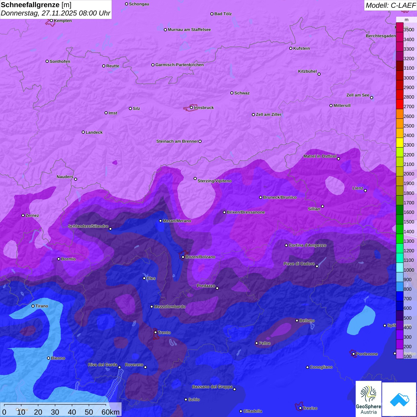Image resolution: width=417 pixels, height=417 pixels.
Task: Click the Brixen/Bressanone label
Action: click(246, 212)
